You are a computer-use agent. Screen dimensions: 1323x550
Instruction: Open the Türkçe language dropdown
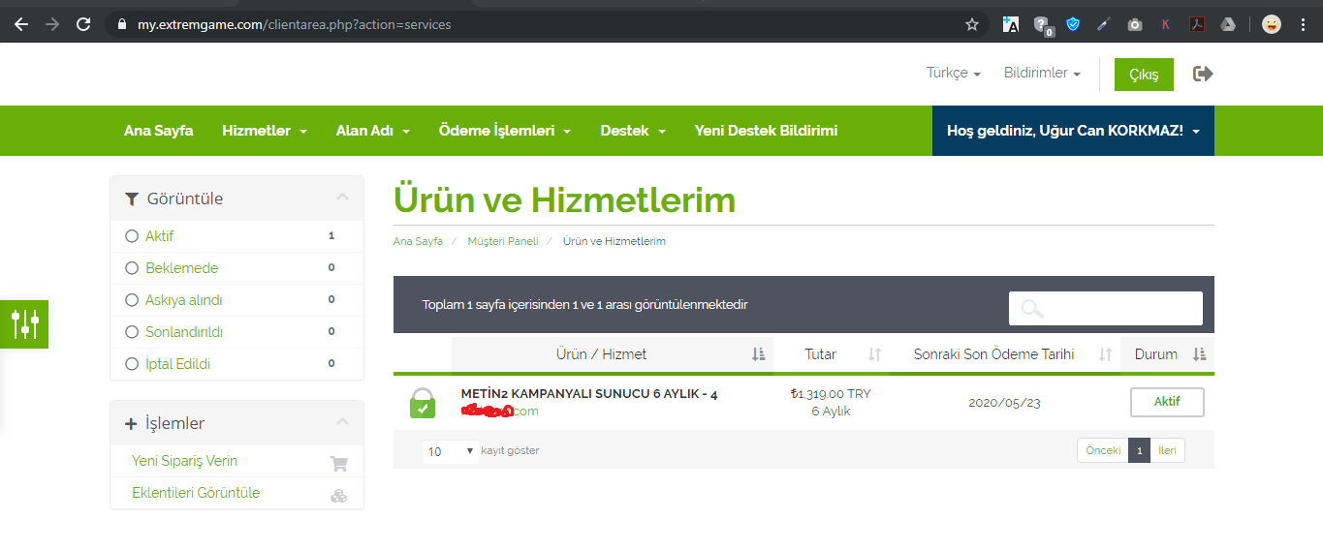click(x=954, y=74)
